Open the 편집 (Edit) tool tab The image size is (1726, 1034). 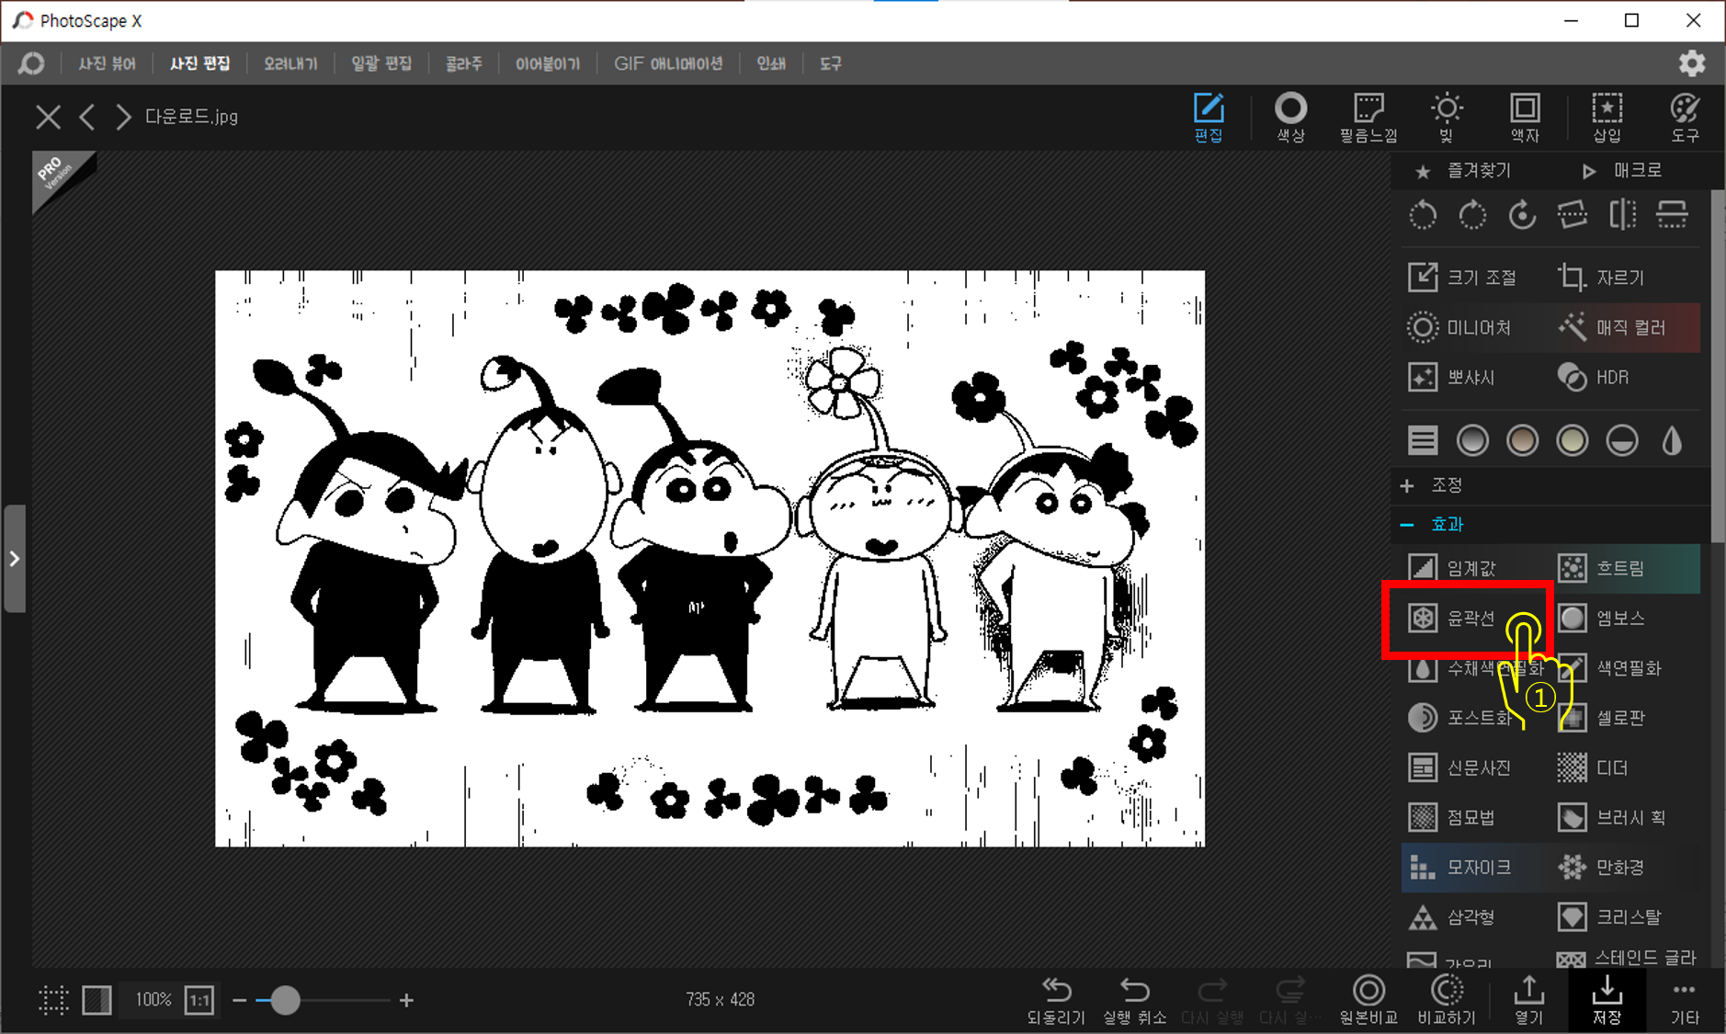(x=1208, y=118)
